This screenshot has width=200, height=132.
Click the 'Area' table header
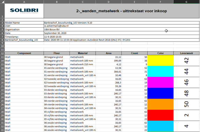(x=109, y=53)
